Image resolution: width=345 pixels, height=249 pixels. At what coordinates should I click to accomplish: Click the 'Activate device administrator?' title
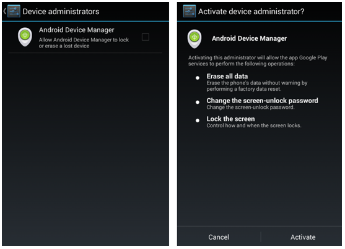pyautogui.click(x=251, y=11)
